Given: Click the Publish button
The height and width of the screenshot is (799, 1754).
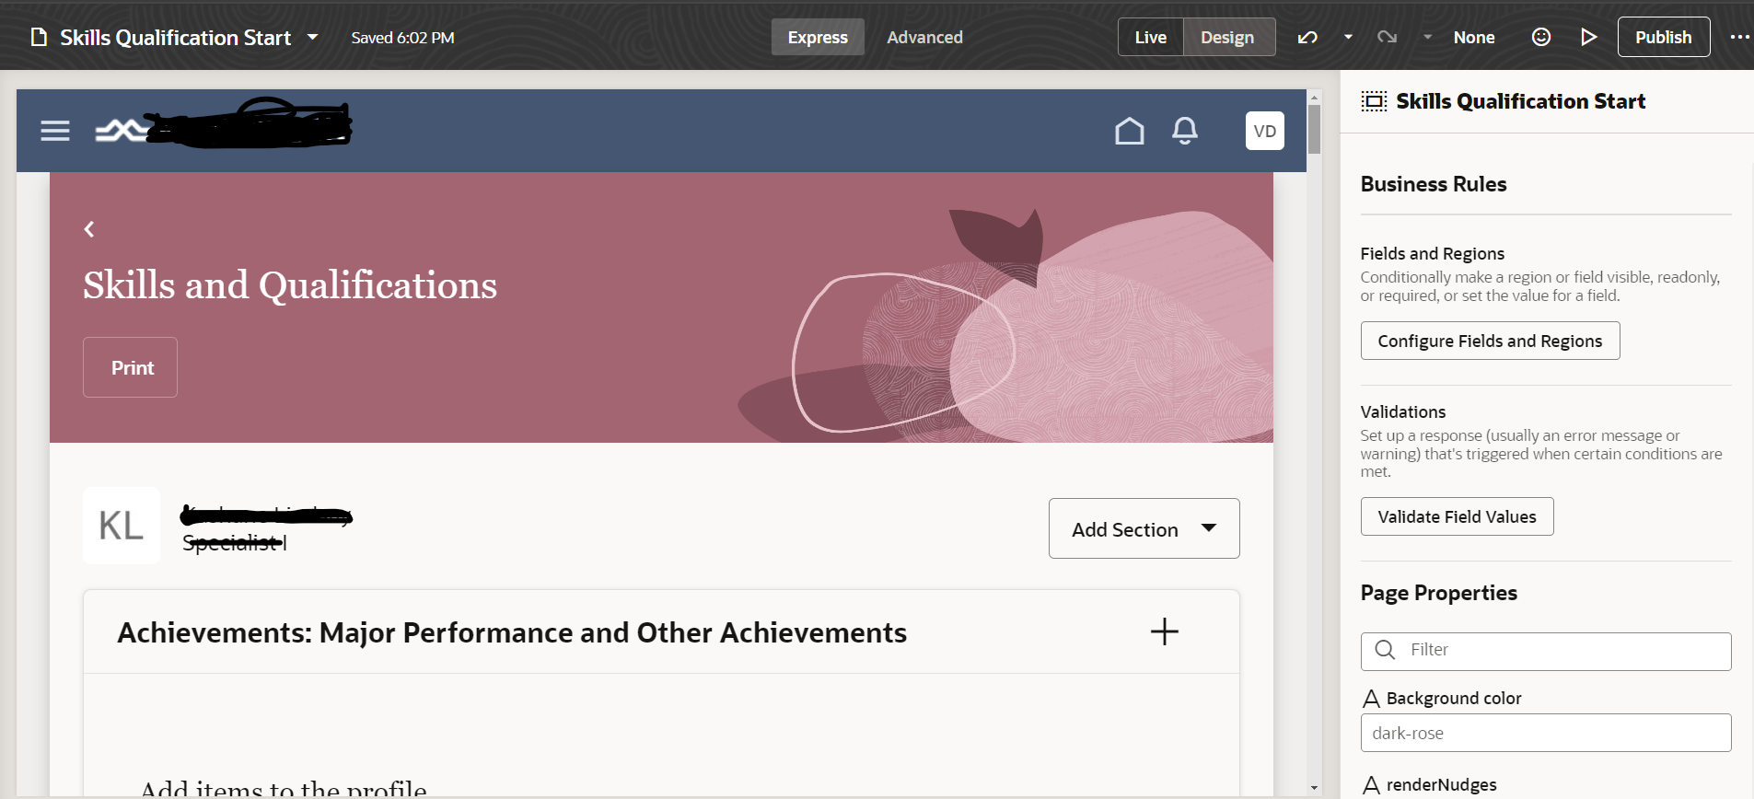Looking at the screenshot, I should click(1663, 37).
